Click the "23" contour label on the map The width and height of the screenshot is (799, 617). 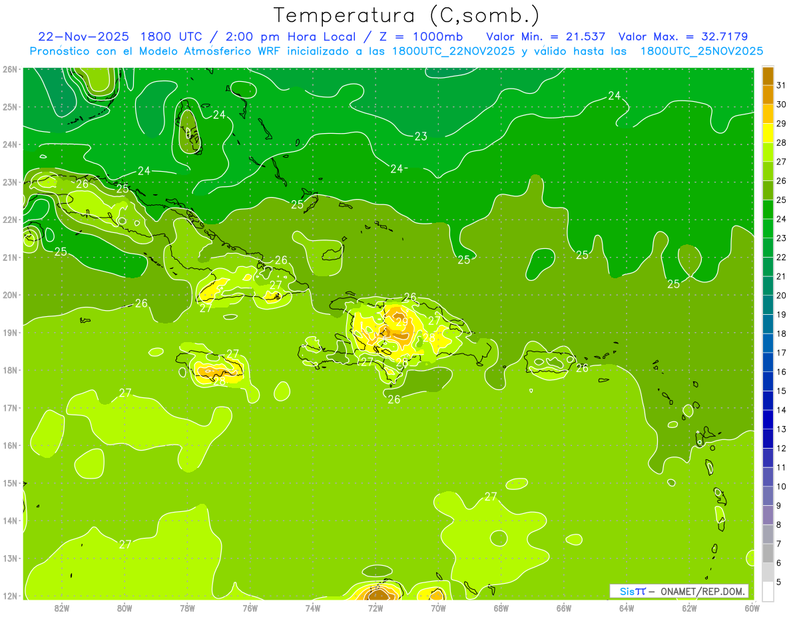coord(421,136)
